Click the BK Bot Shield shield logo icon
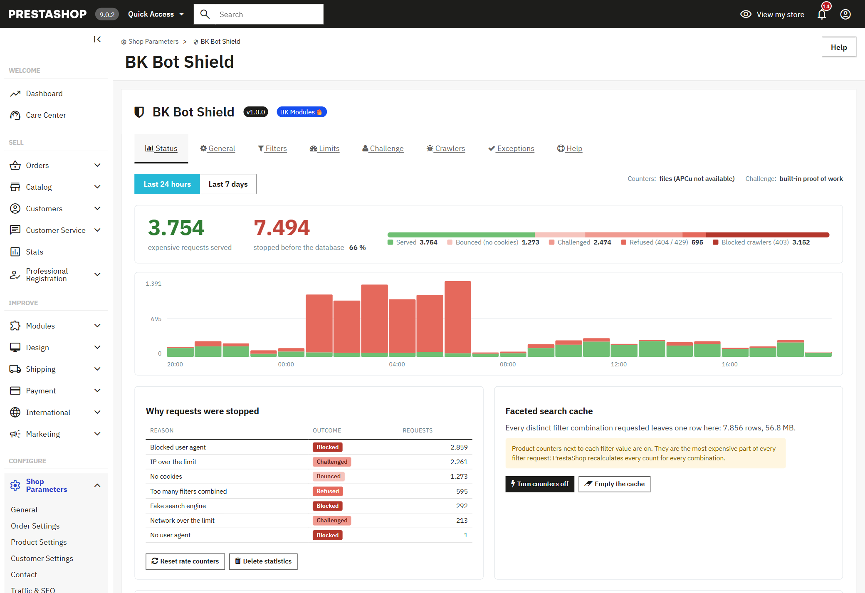The width and height of the screenshot is (865, 593). (139, 112)
